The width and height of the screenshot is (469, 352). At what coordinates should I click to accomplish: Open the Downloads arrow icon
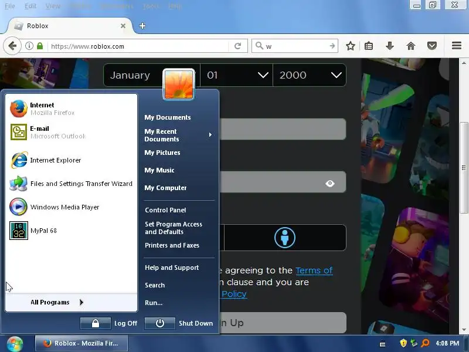[x=390, y=46]
